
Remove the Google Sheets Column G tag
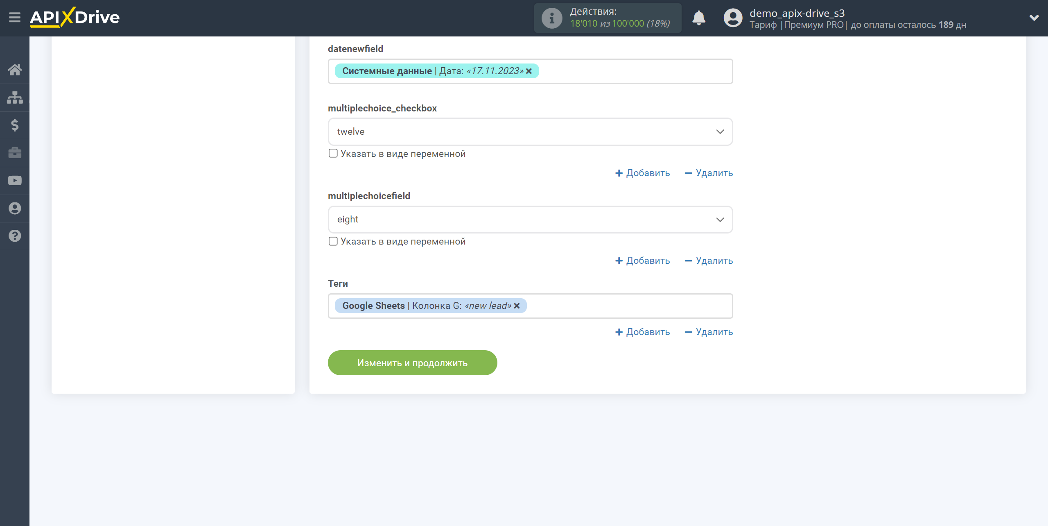[x=517, y=306]
